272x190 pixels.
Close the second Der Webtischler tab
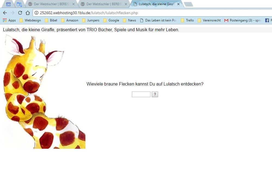point(126,4)
